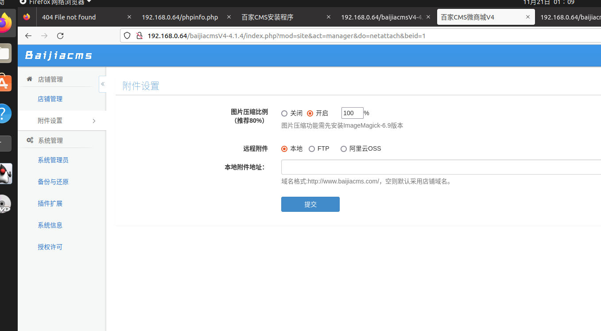601x331 pixels.
Task: Switch to the 192.168.0.64/phpinfo.php tab
Action: (180, 17)
